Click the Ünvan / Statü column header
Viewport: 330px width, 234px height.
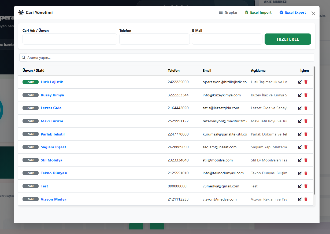pyautogui.click(x=34, y=71)
